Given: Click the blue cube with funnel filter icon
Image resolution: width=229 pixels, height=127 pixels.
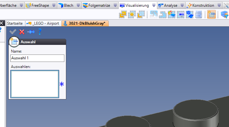Looking at the screenshot, I should [x=224, y=14].
